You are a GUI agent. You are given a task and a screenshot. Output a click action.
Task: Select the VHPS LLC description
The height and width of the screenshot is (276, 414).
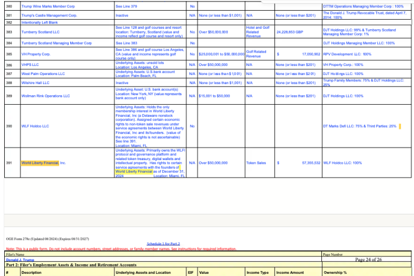(30, 65)
